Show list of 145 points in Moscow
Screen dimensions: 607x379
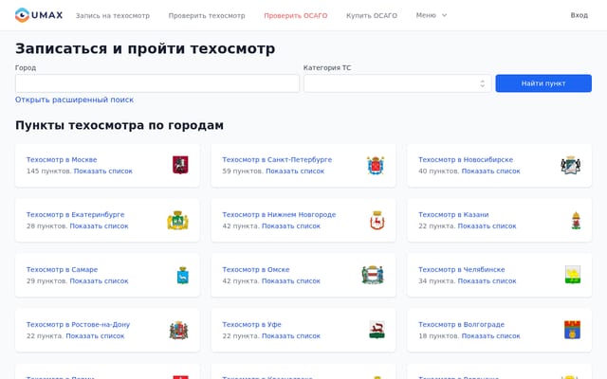(x=103, y=171)
